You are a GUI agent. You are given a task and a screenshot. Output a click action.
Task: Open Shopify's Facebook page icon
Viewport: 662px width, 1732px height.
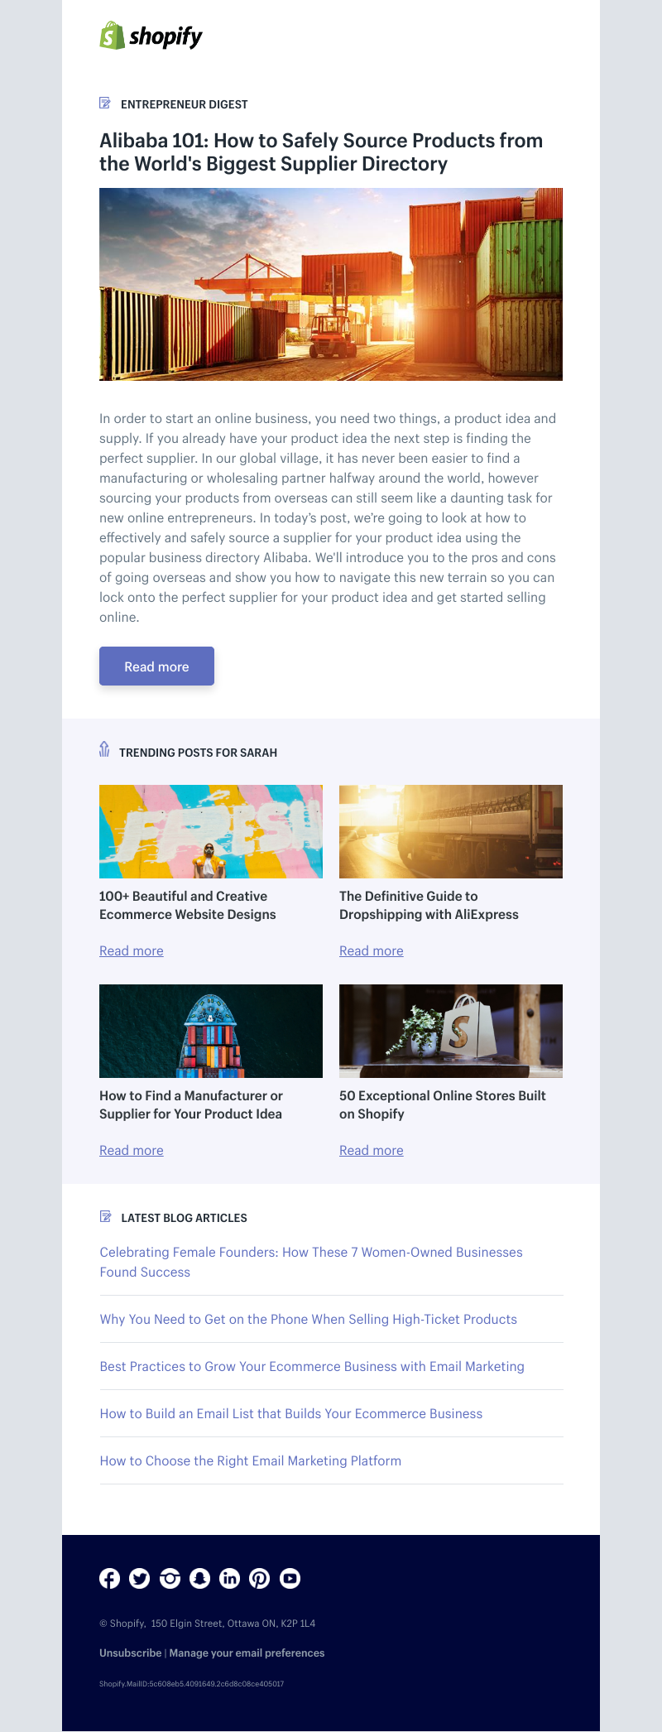pyautogui.click(x=109, y=1578)
